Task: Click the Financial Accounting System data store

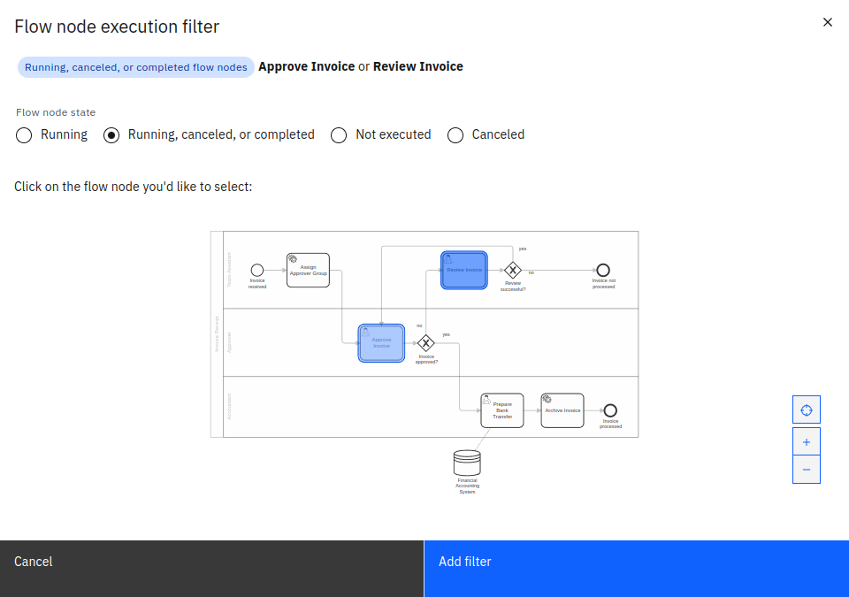Action: click(x=467, y=462)
